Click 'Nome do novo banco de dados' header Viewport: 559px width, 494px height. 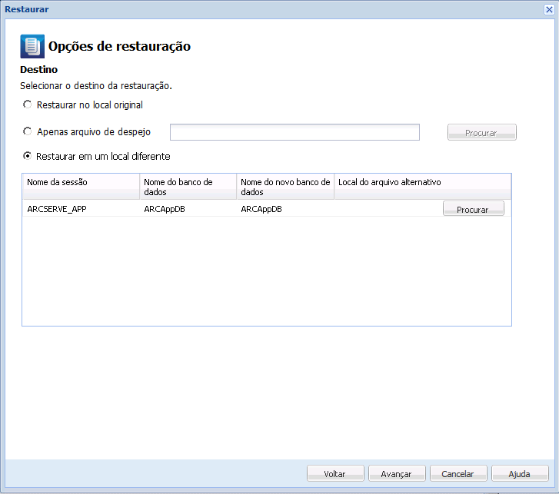(x=284, y=187)
